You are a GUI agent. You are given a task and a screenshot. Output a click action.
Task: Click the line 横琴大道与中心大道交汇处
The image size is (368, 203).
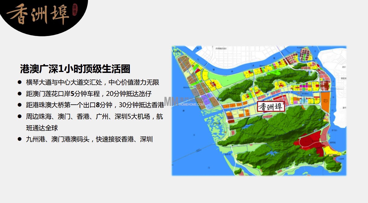pos(93,82)
